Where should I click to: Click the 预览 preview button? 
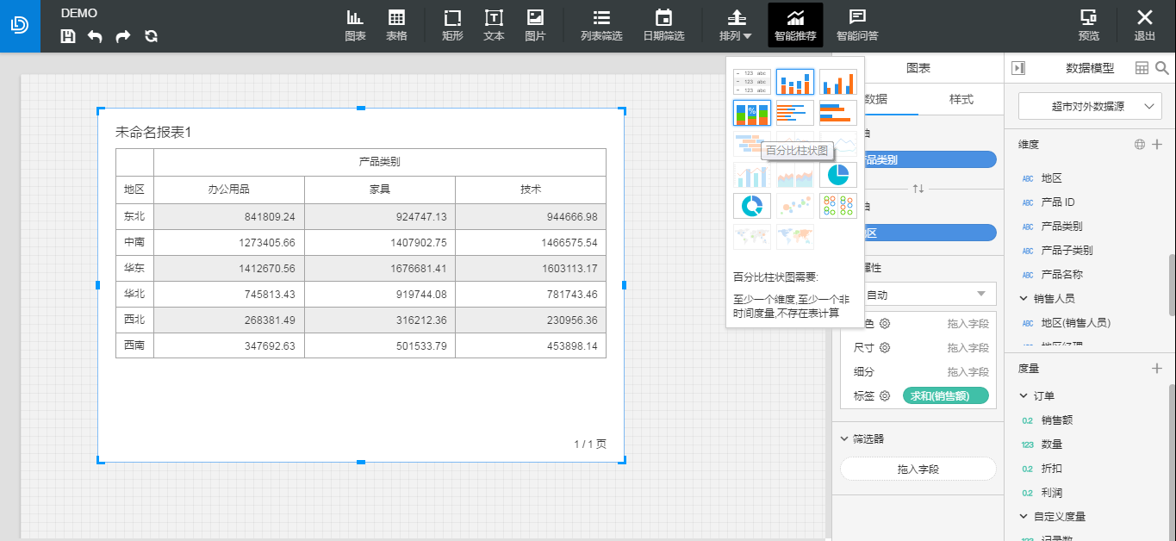[x=1088, y=26]
